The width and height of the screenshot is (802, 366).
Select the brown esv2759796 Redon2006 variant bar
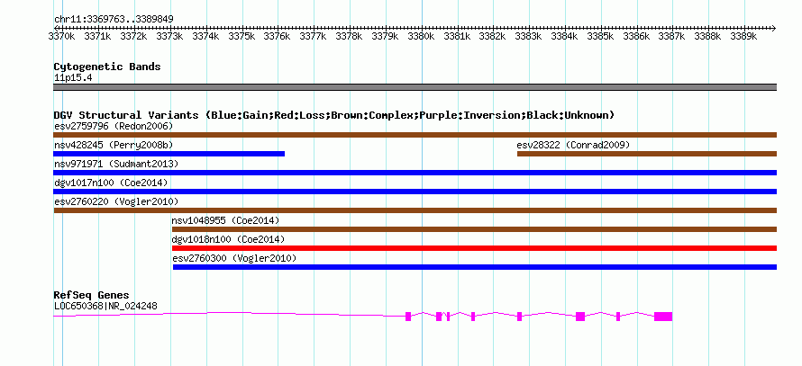415,135
